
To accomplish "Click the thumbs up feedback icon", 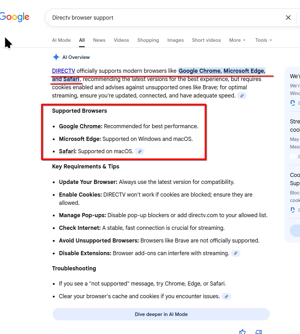I will pos(242,331).
